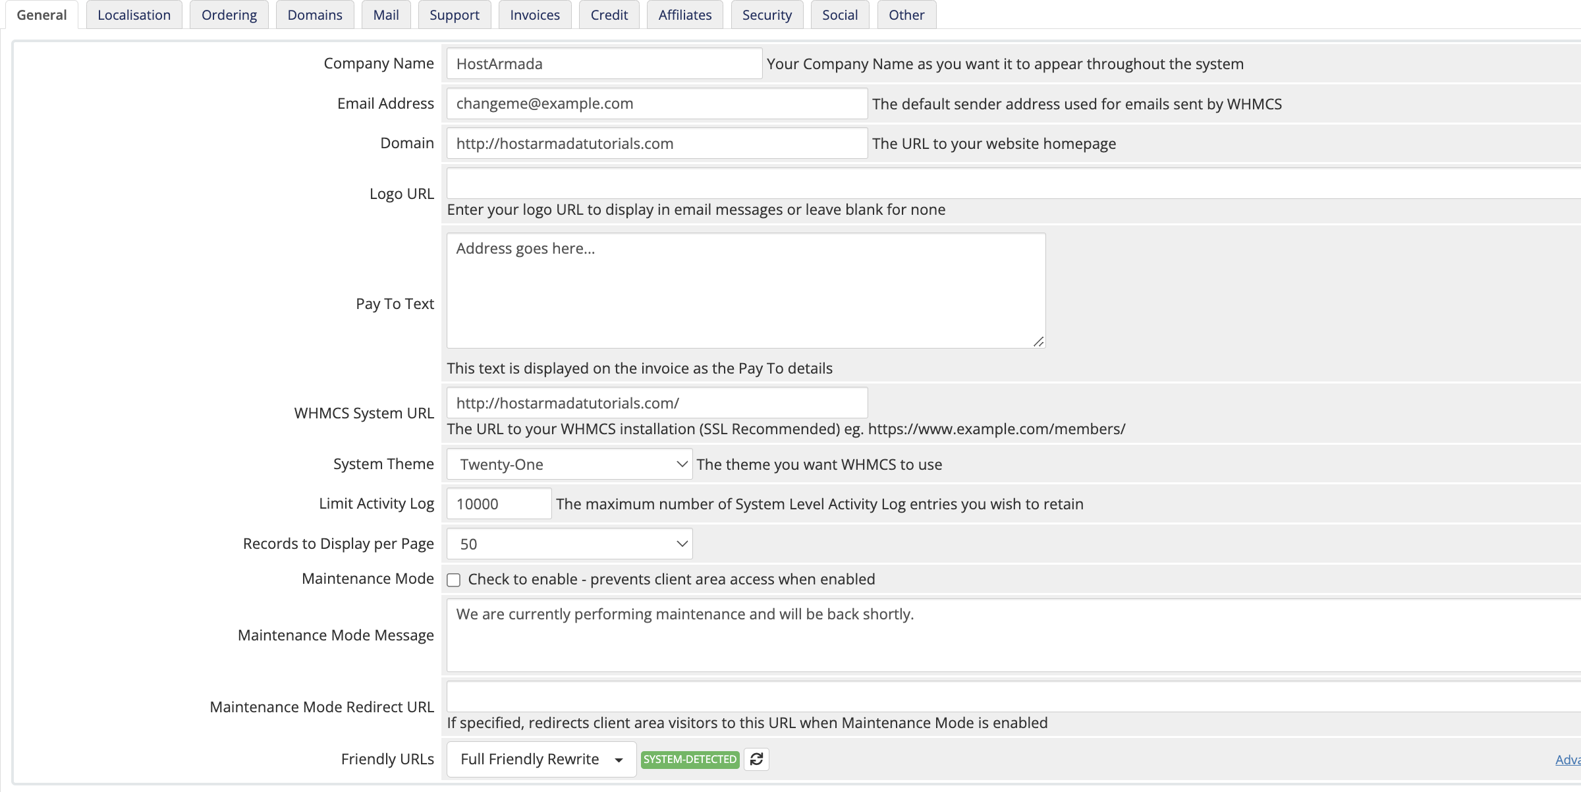Click the Maintenance Mode Redirect URL field
The width and height of the screenshot is (1581, 792).
1014,696
